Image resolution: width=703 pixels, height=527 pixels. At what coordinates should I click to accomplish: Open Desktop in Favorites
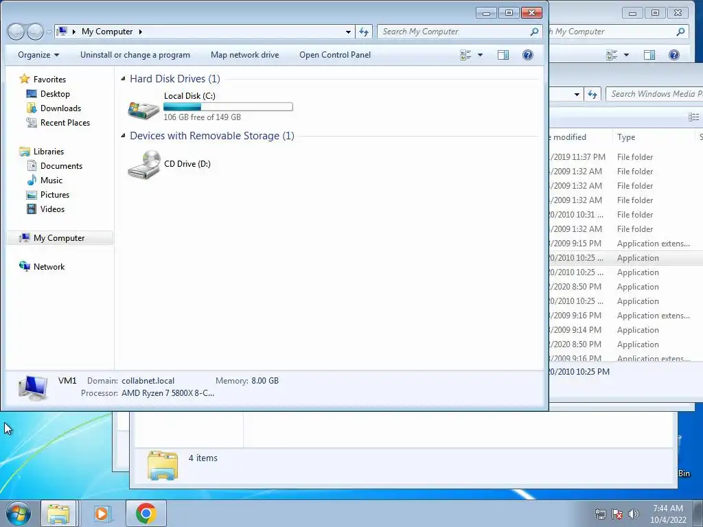coord(55,93)
